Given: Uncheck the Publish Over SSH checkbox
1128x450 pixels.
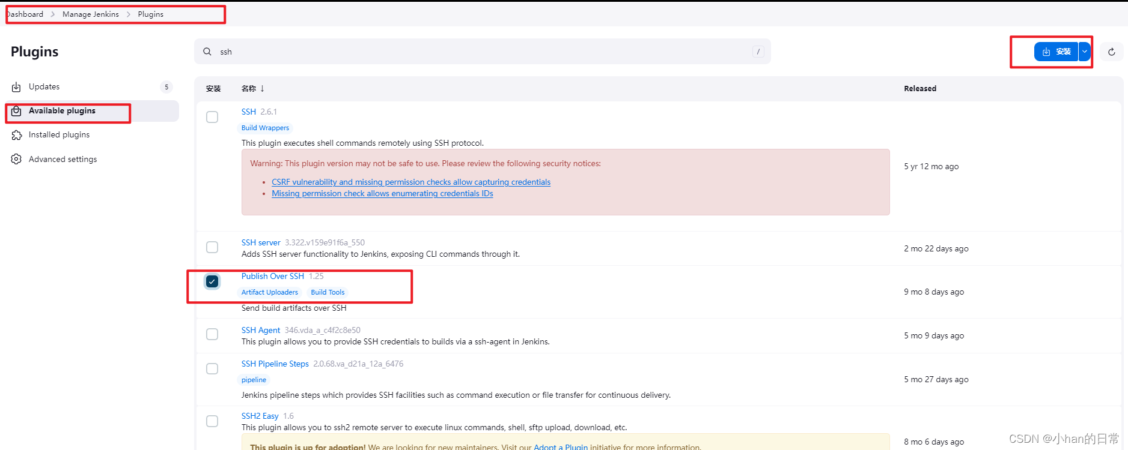Looking at the screenshot, I should pos(212,281).
